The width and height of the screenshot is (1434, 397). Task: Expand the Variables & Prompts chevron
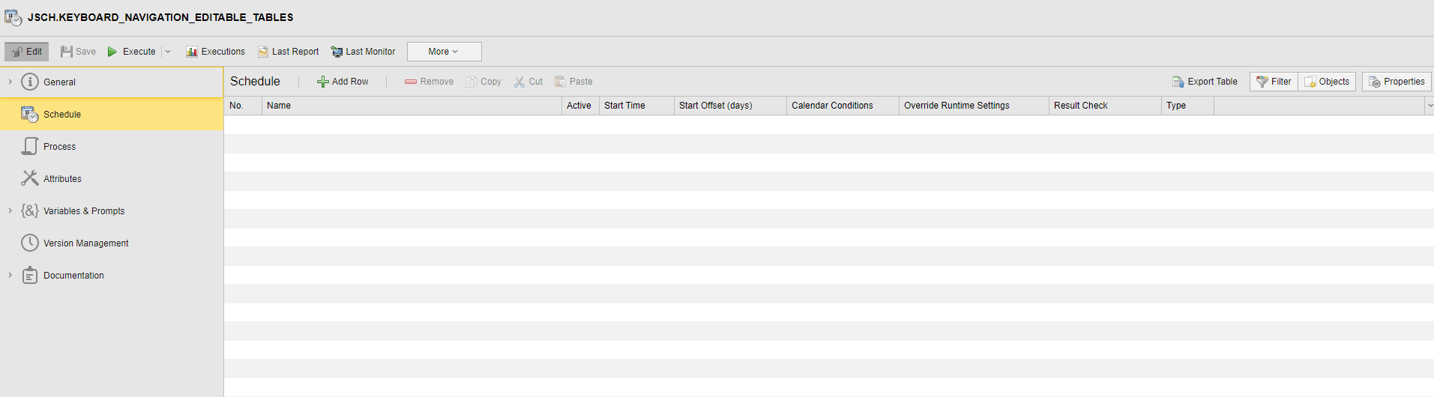tap(10, 210)
